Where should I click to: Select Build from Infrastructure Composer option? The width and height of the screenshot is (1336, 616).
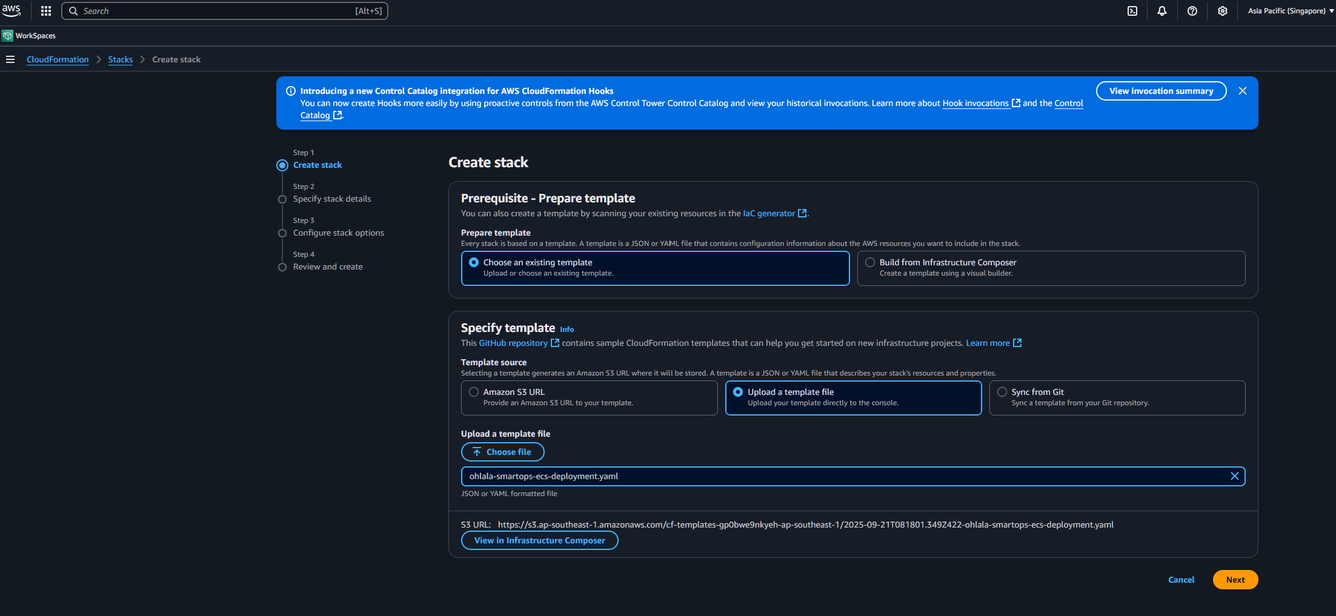[870, 262]
